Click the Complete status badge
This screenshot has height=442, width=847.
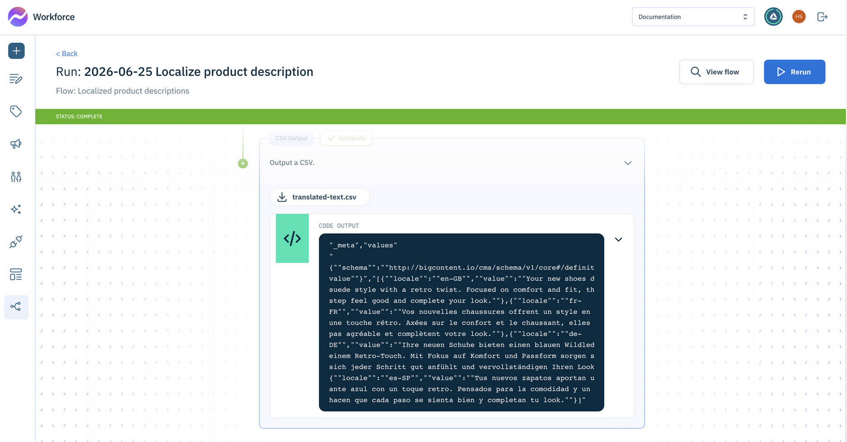[x=346, y=138]
